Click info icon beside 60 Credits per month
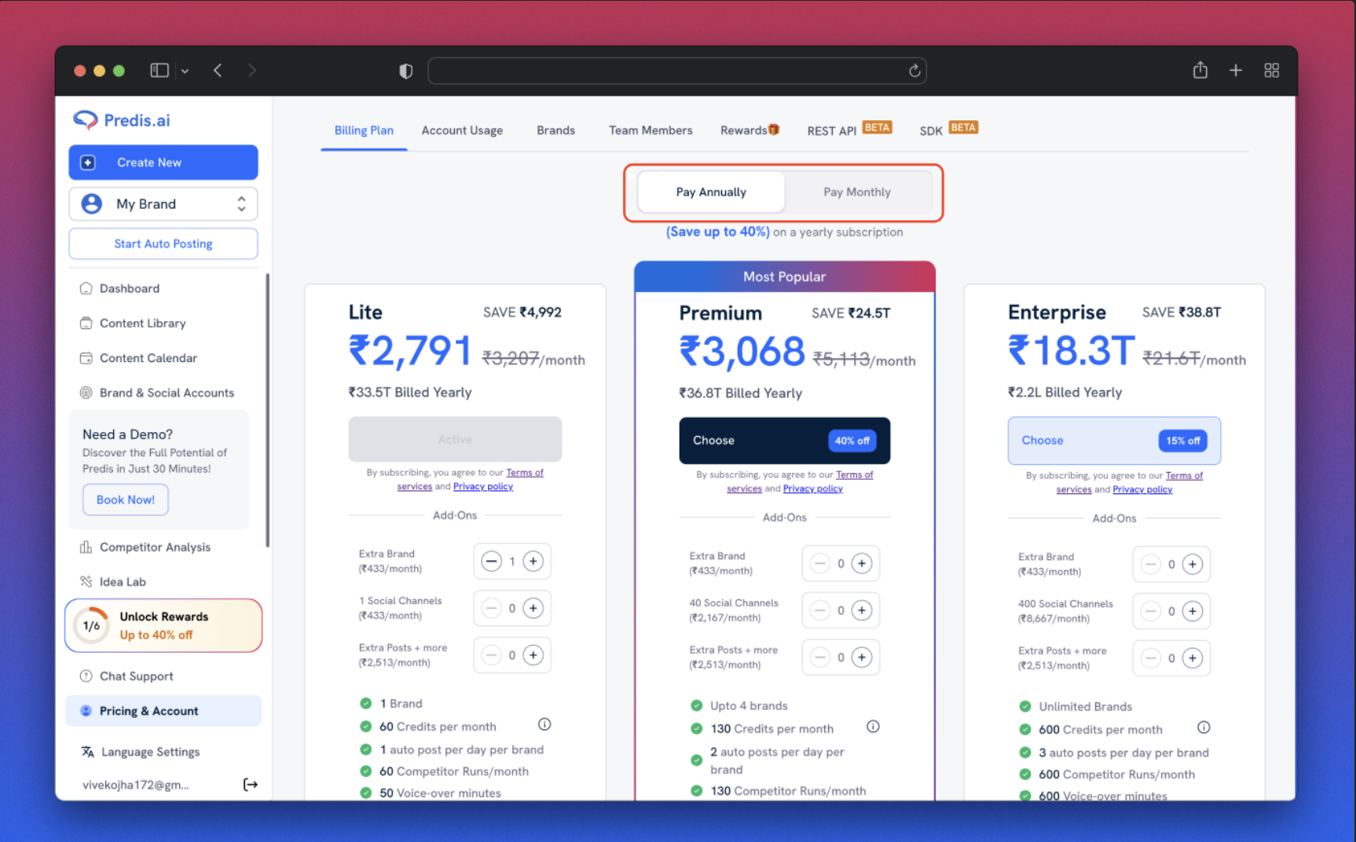Screen dimensions: 1356x842 [x=544, y=724]
